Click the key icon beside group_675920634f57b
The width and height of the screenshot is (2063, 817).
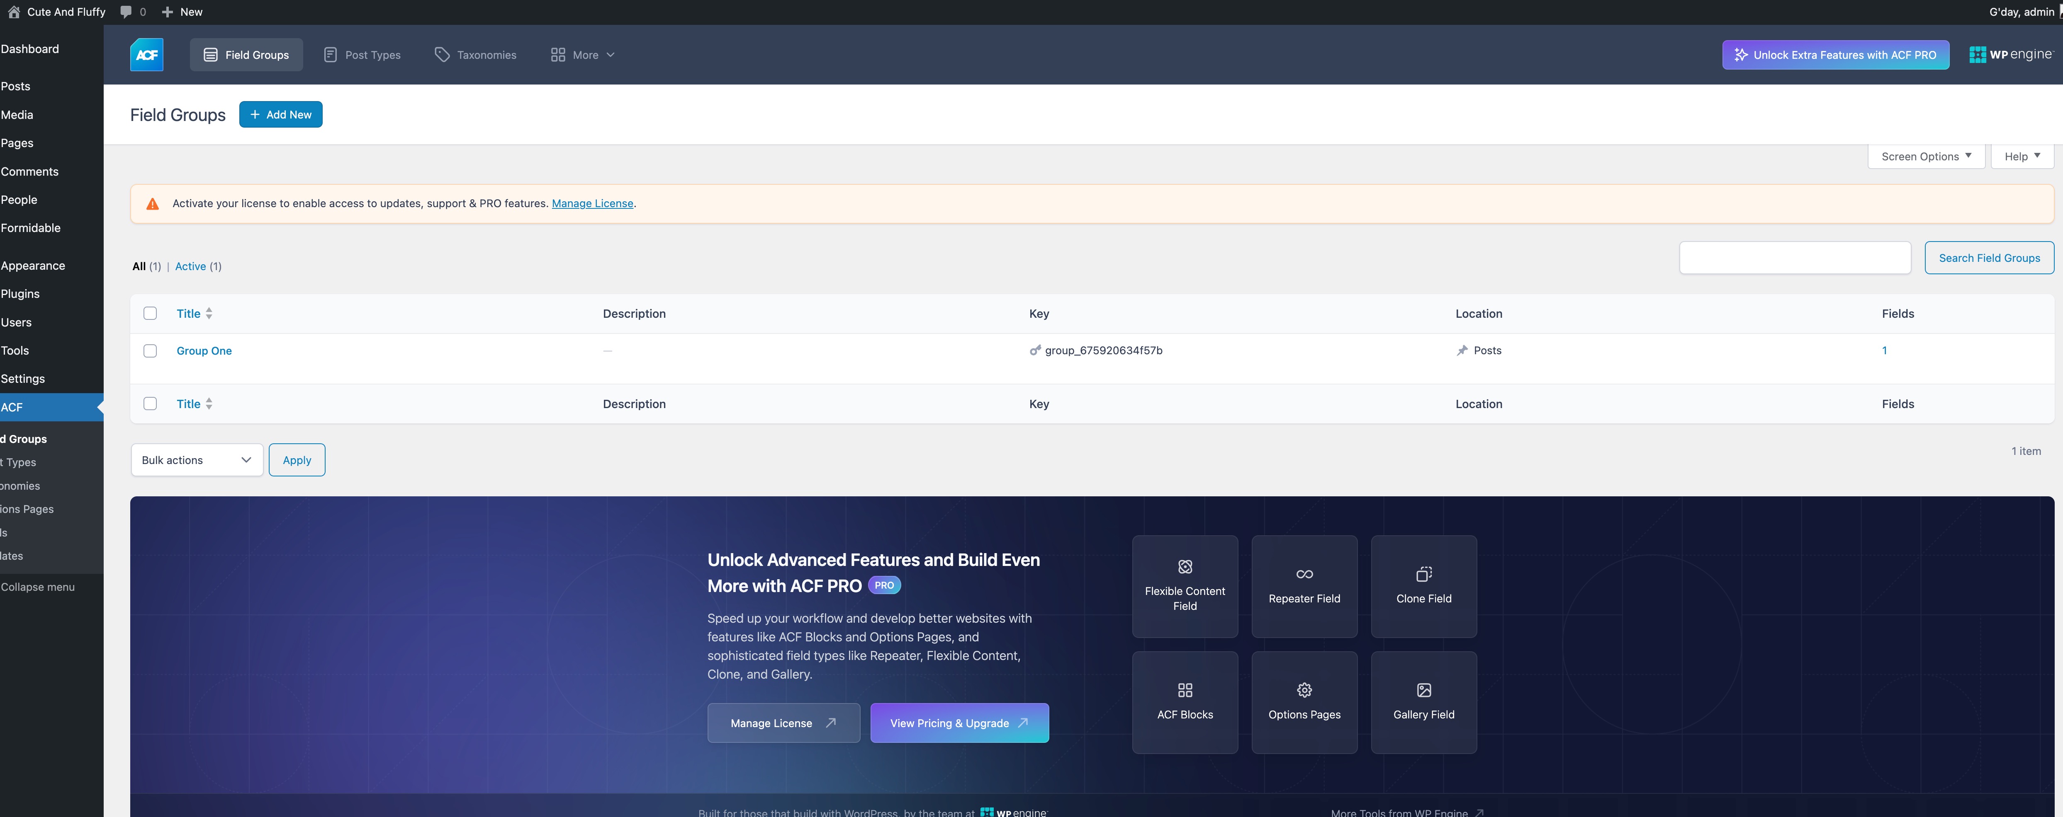click(1036, 350)
